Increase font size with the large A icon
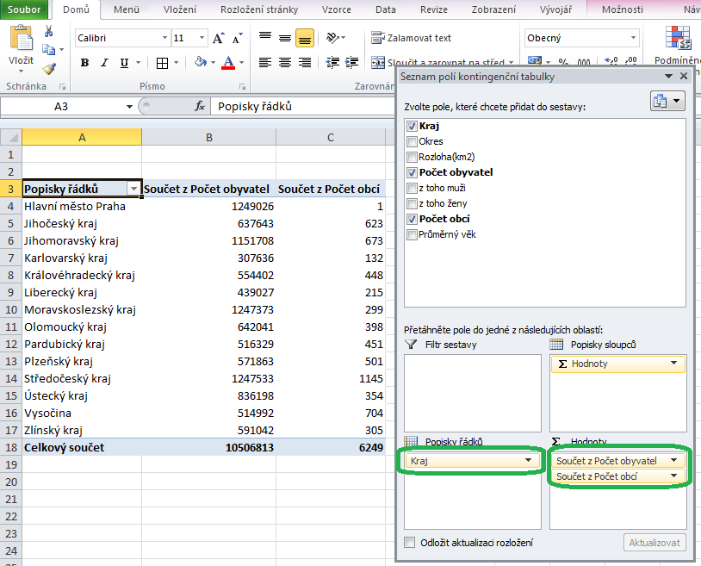Image resolution: width=701 pixels, height=566 pixels. coord(218,38)
